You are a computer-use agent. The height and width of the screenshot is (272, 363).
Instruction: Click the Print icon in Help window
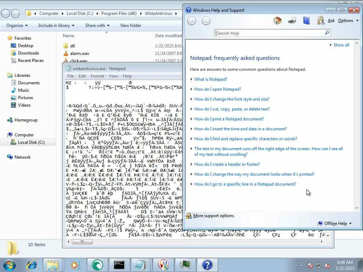tap(292, 21)
